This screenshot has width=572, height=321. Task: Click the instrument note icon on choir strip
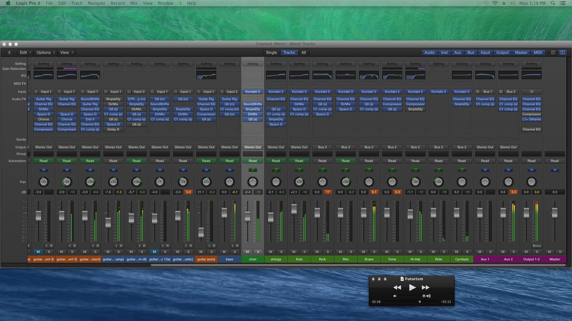(x=253, y=170)
